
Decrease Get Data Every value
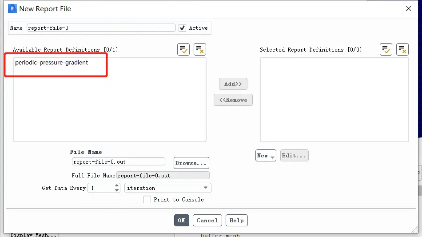(116, 190)
